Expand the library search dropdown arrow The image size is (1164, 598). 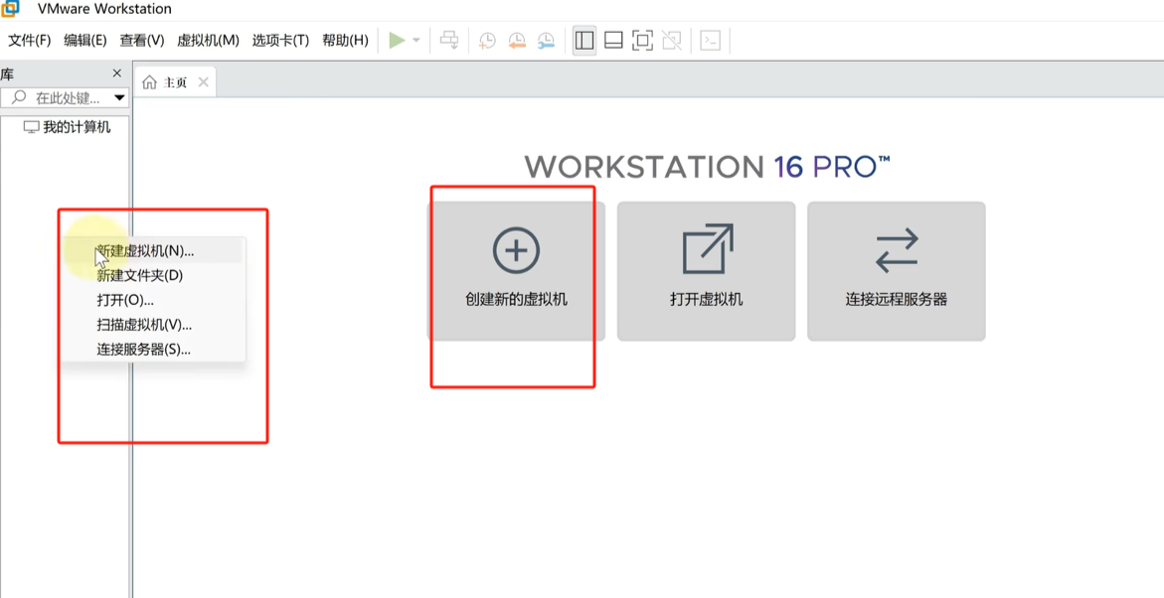click(119, 98)
